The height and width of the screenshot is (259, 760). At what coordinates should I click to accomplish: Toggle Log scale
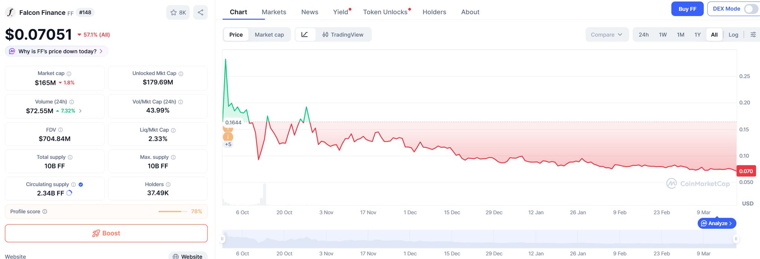point(733,35)
